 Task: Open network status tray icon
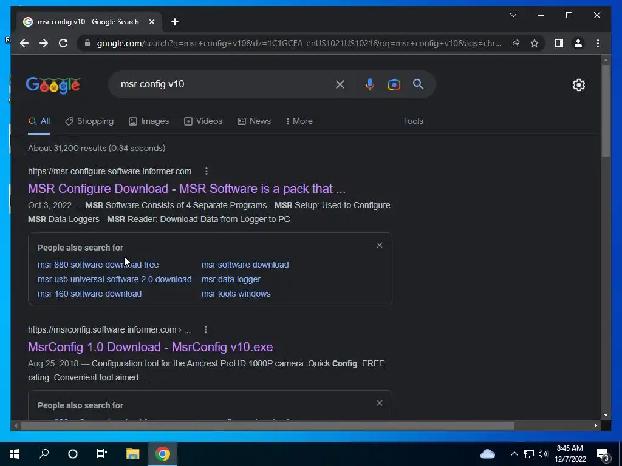pyautogui.click(x=529, y=454)
